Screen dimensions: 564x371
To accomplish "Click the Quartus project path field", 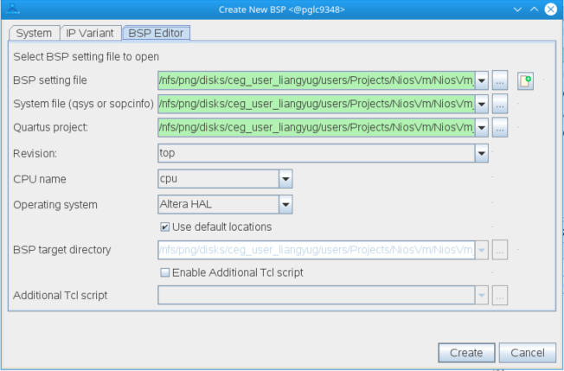I will [316, 129].
